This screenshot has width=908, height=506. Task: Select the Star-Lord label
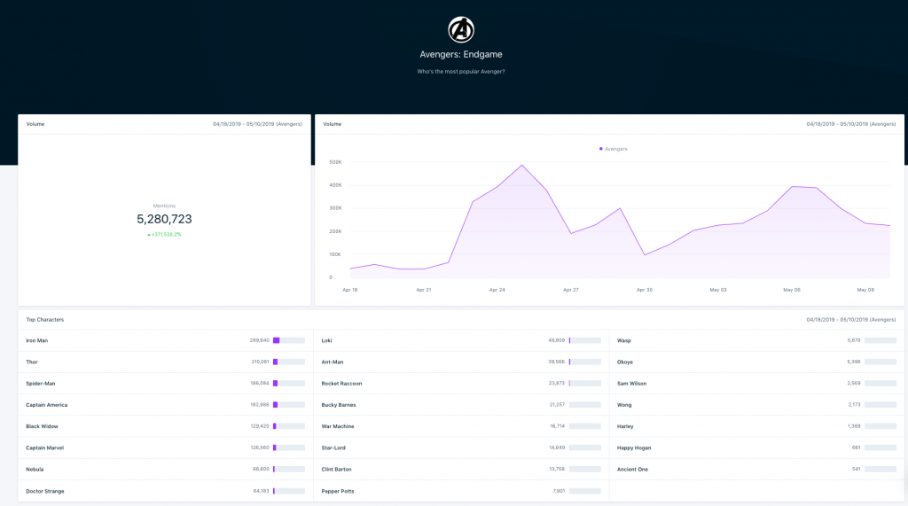pyautogui.click(x=333, y=448)
